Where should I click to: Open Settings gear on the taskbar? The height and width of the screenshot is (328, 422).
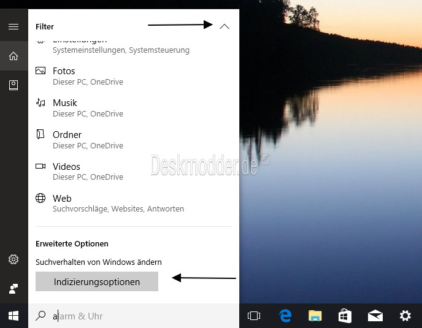tap(405, 316)
